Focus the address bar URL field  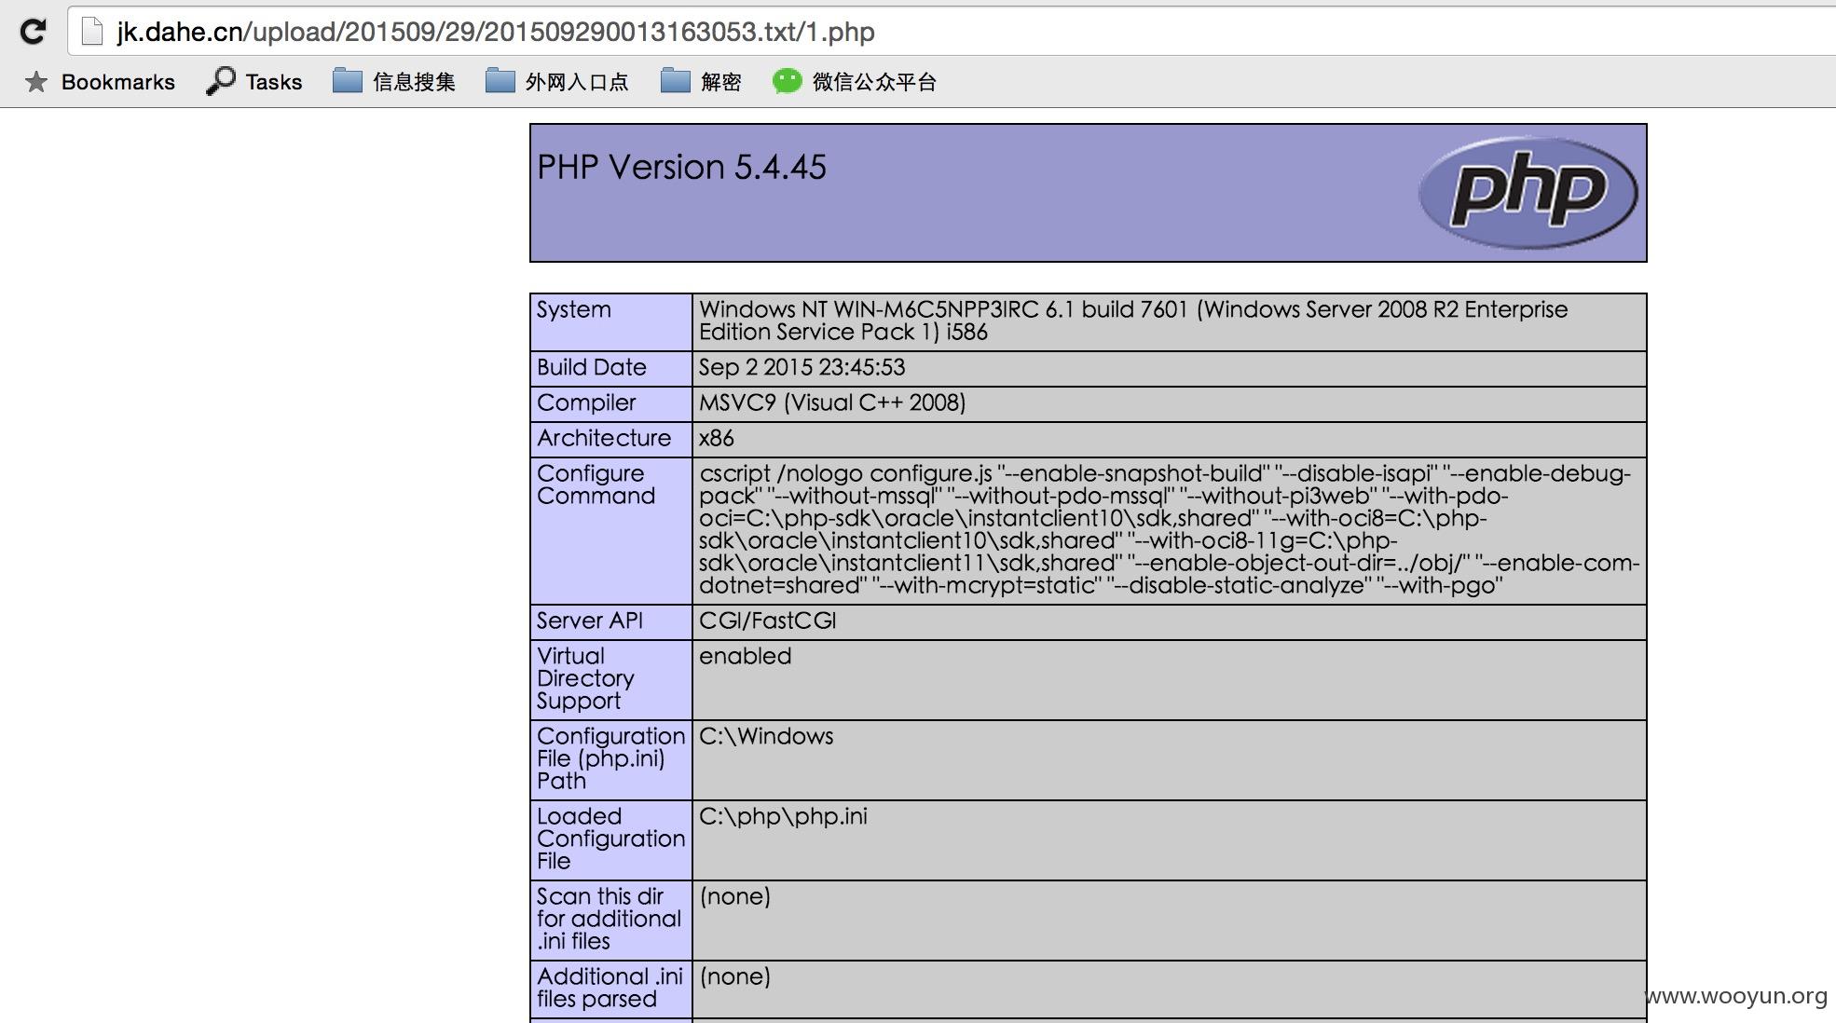pos(951,32)
